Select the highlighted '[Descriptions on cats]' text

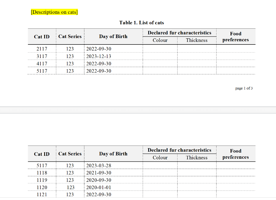pyautogui.click(x=54, y=12)
